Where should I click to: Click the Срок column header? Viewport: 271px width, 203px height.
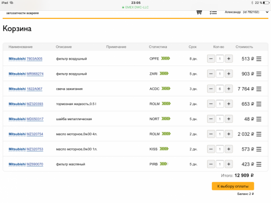(x=192, y=47)
